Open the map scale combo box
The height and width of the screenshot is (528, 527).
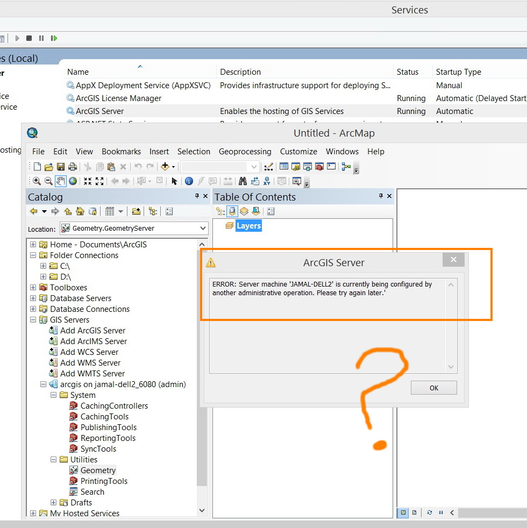(x=220, y=167)
